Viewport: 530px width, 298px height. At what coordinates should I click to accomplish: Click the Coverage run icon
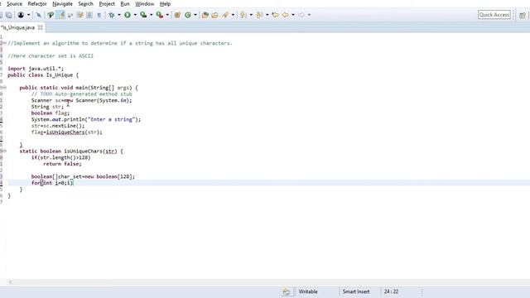(x=143, y=15)
